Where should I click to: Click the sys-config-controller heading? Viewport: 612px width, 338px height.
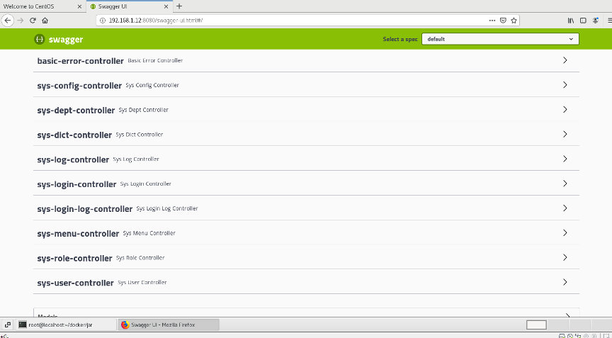[79, 86]
